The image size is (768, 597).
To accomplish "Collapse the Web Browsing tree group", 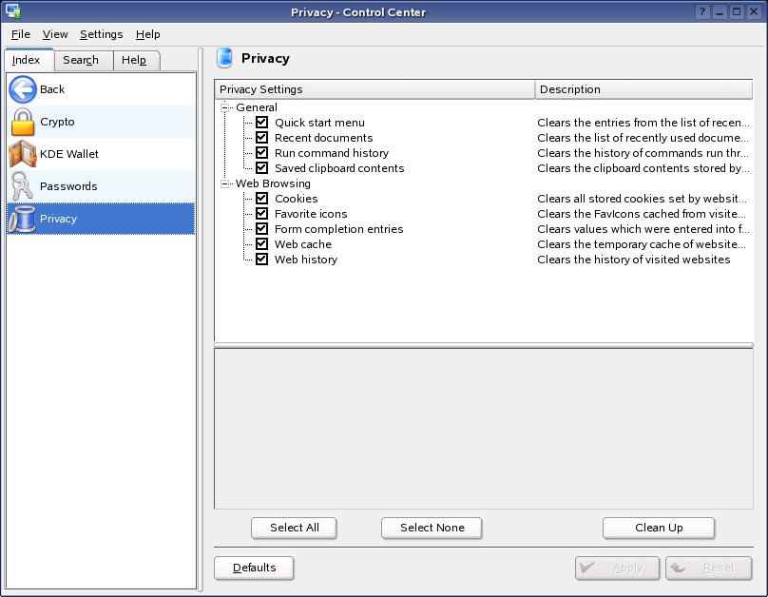I will click(225, 183).
